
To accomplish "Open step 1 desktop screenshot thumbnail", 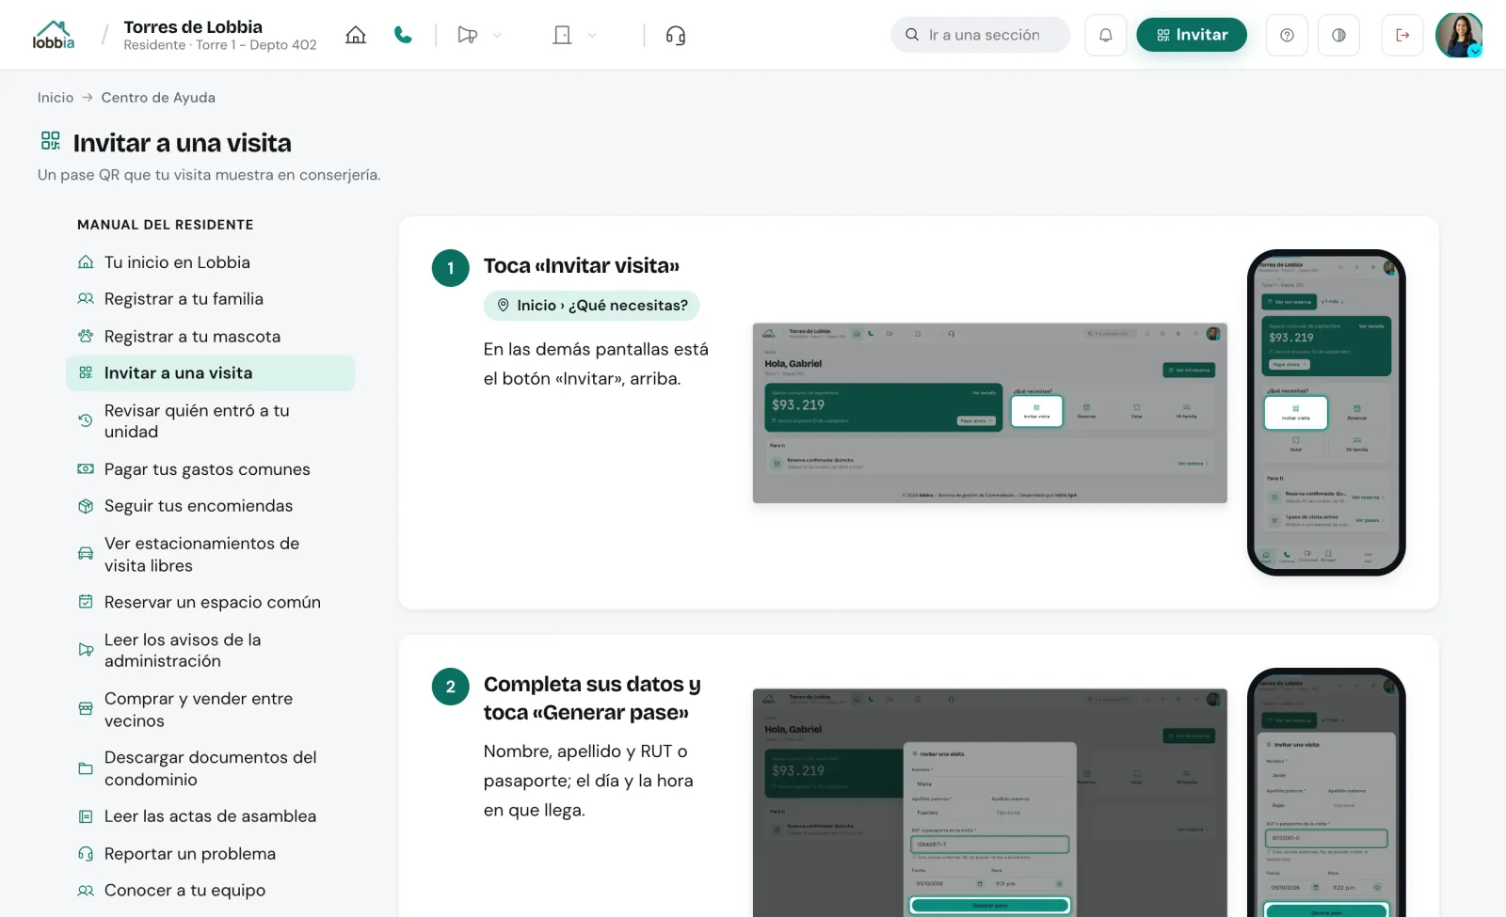I will tap(989, 413).
